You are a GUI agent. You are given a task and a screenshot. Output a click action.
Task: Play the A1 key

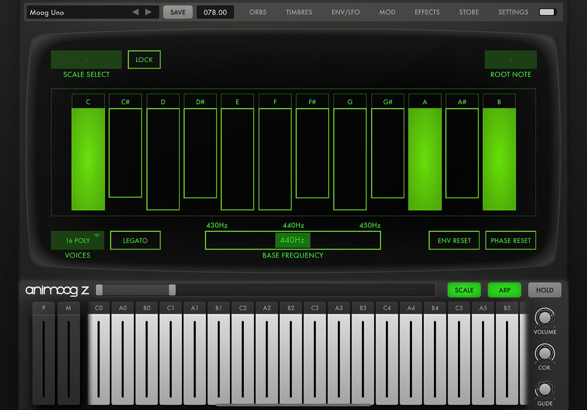[195, 359]
